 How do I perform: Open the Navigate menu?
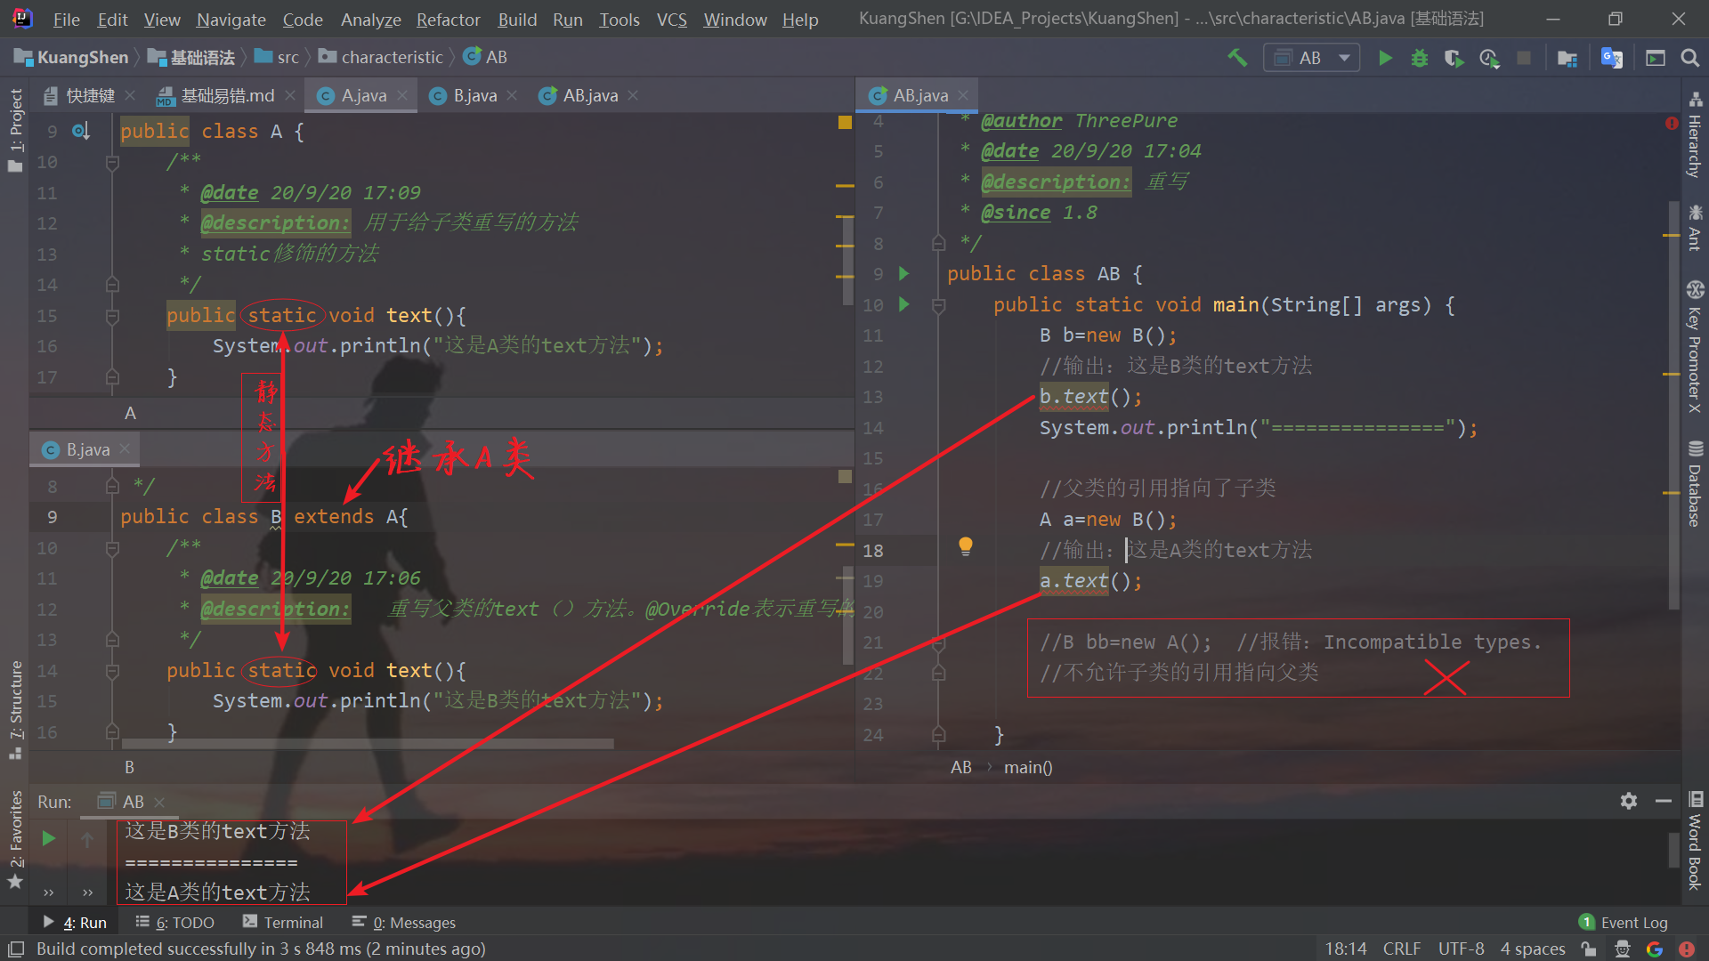tap(231, 20)
